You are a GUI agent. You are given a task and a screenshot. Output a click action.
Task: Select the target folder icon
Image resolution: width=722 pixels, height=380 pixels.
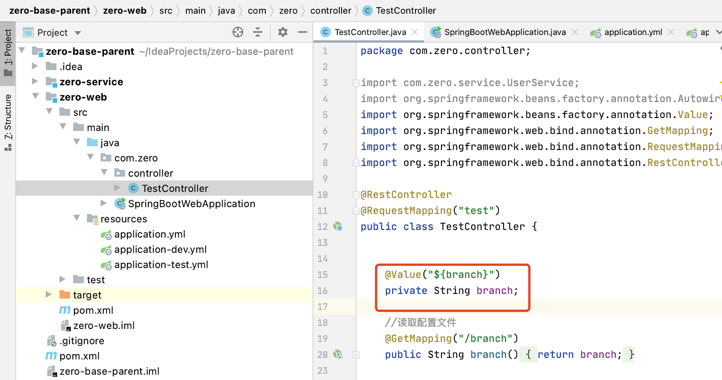[x=65, y=295]
